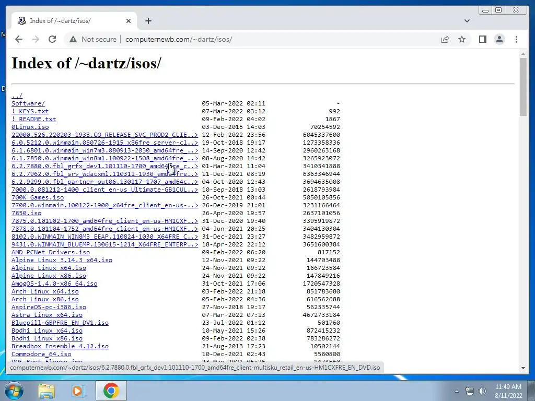Click the 6.1.7850.0.winmain_win8m1 link
Viewport: 535px width, 401px height.
click(x=104, y=158)
